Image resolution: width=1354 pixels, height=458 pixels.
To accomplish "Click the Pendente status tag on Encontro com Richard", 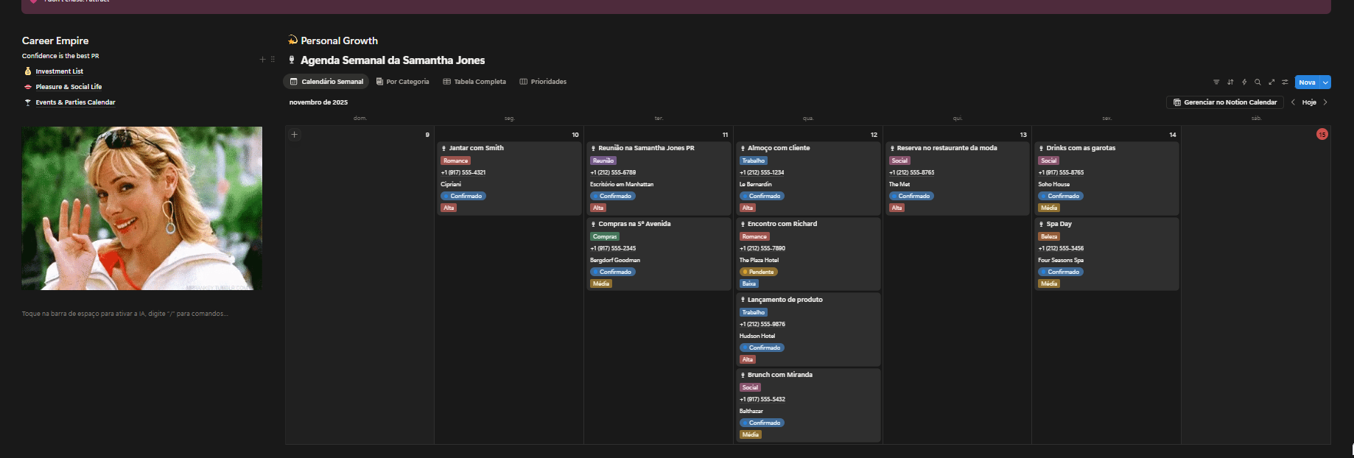I will pos(759,272).
